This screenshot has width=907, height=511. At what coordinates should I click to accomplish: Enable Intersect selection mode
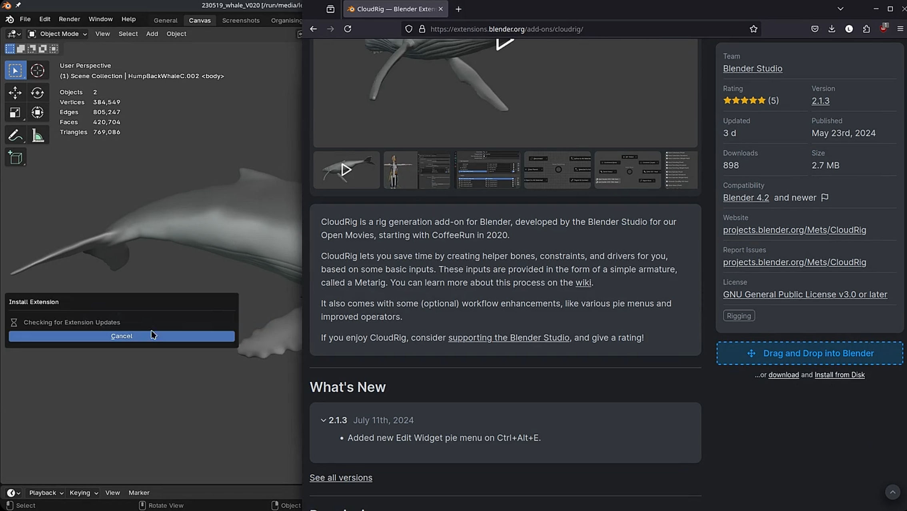pyautogui.click(x=53, y=49)
